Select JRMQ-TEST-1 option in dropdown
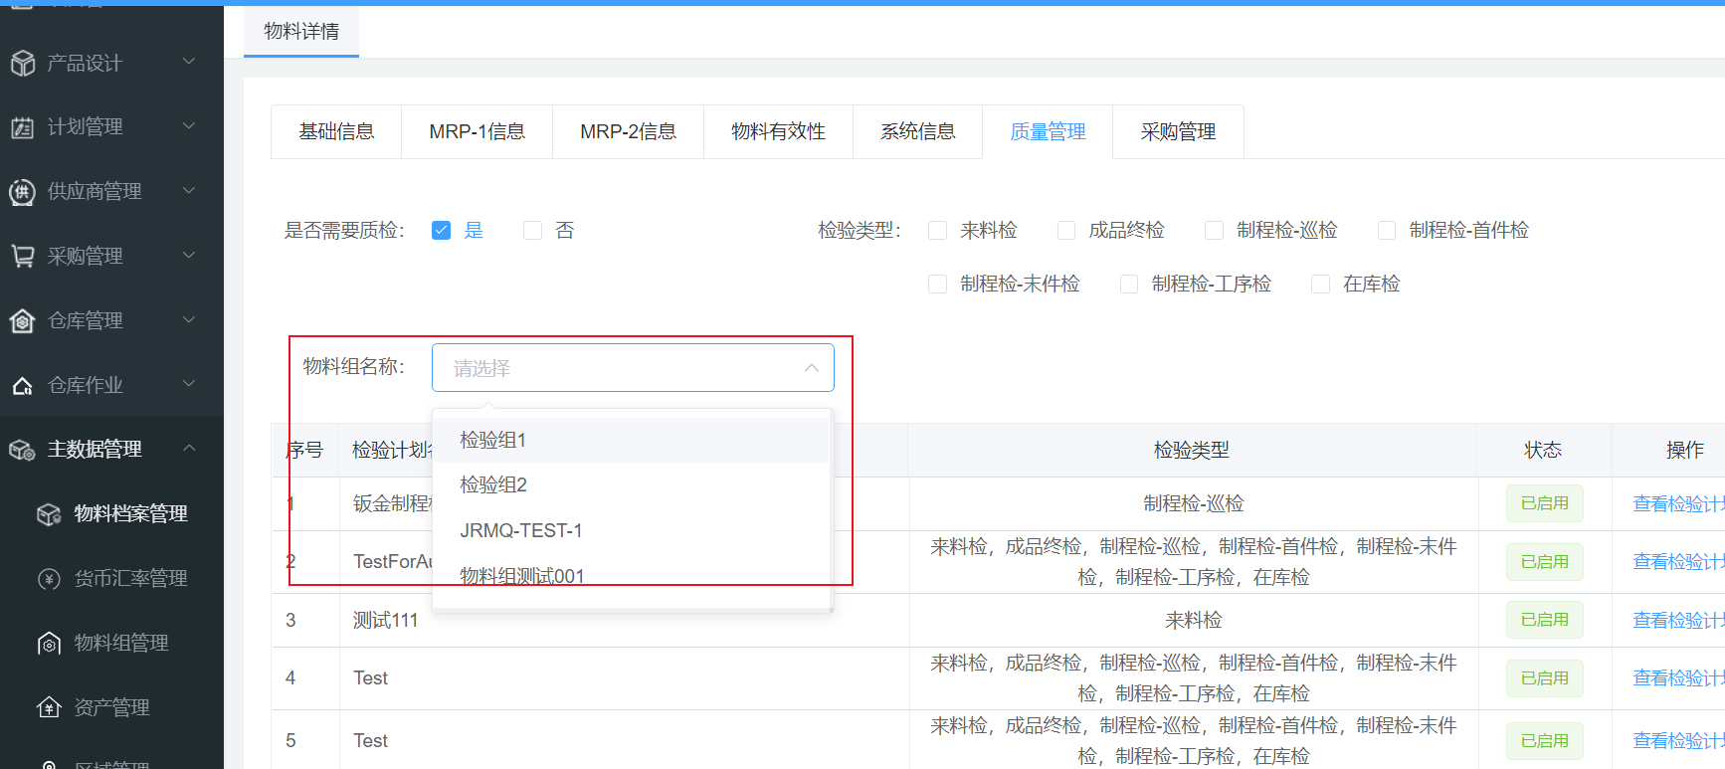Screen dimensions: 1725x769 click(521, 530)
